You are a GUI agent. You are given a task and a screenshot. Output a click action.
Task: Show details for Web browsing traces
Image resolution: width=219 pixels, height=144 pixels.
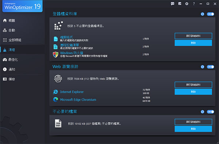tap(193, 85)
